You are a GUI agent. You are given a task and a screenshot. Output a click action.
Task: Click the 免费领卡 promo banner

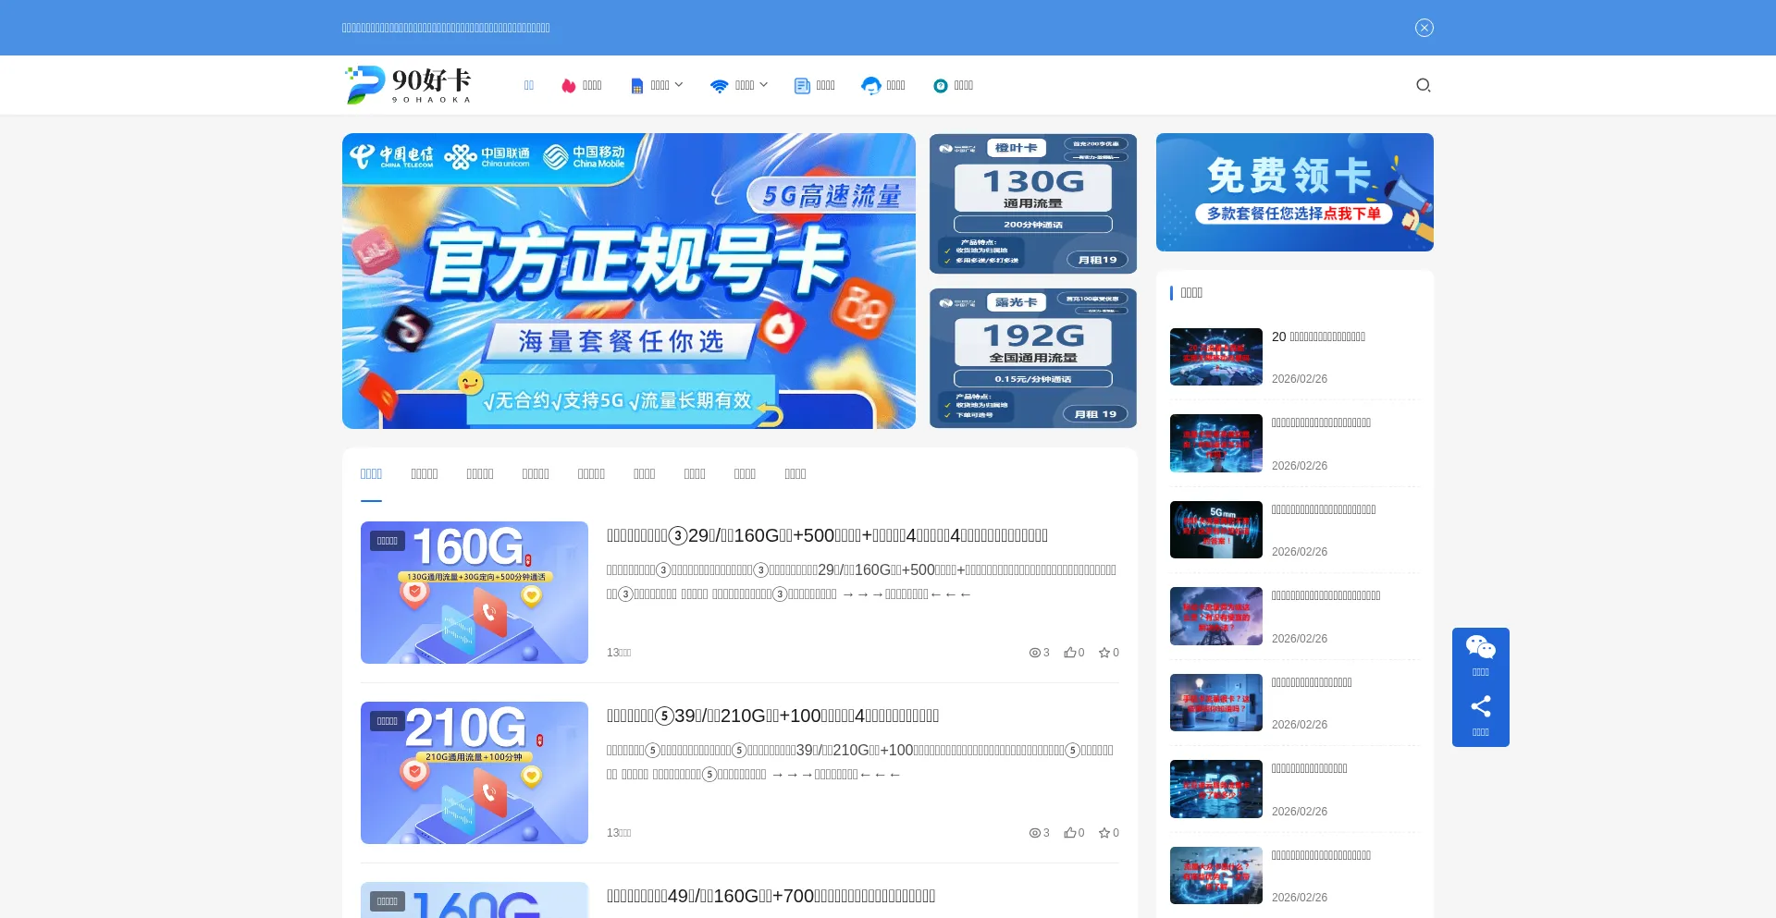point(1295,192)
